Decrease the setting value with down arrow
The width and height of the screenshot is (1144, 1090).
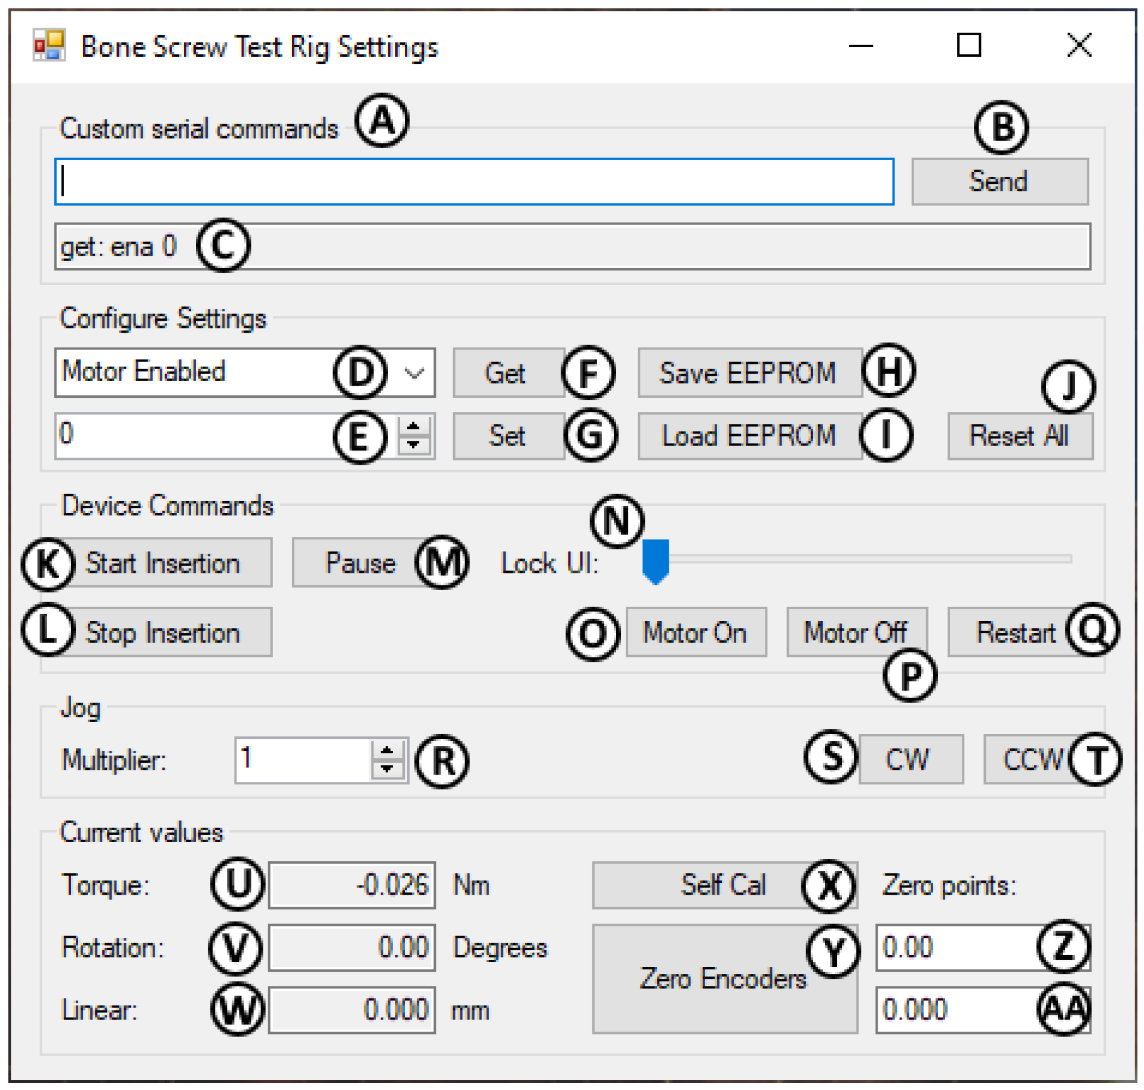tap(413, 444)
